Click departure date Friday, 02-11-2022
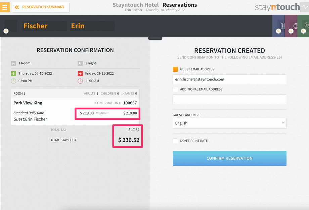Viewport: 309px width, 210px height. [x=99, y=73]
